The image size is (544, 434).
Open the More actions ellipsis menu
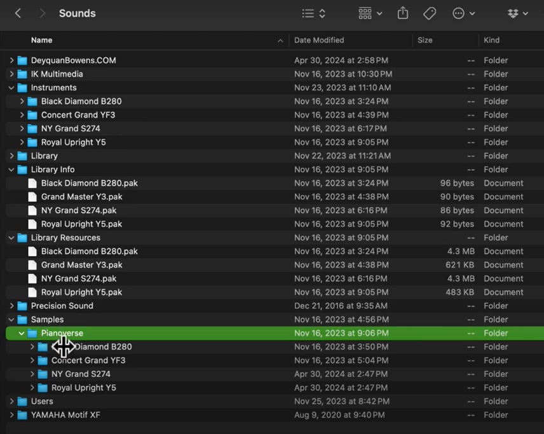tap(463, 13)
